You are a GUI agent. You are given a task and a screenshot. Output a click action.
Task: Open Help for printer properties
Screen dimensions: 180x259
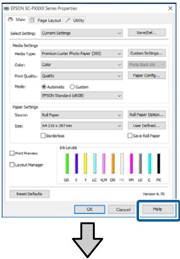[x=158, y=209]
